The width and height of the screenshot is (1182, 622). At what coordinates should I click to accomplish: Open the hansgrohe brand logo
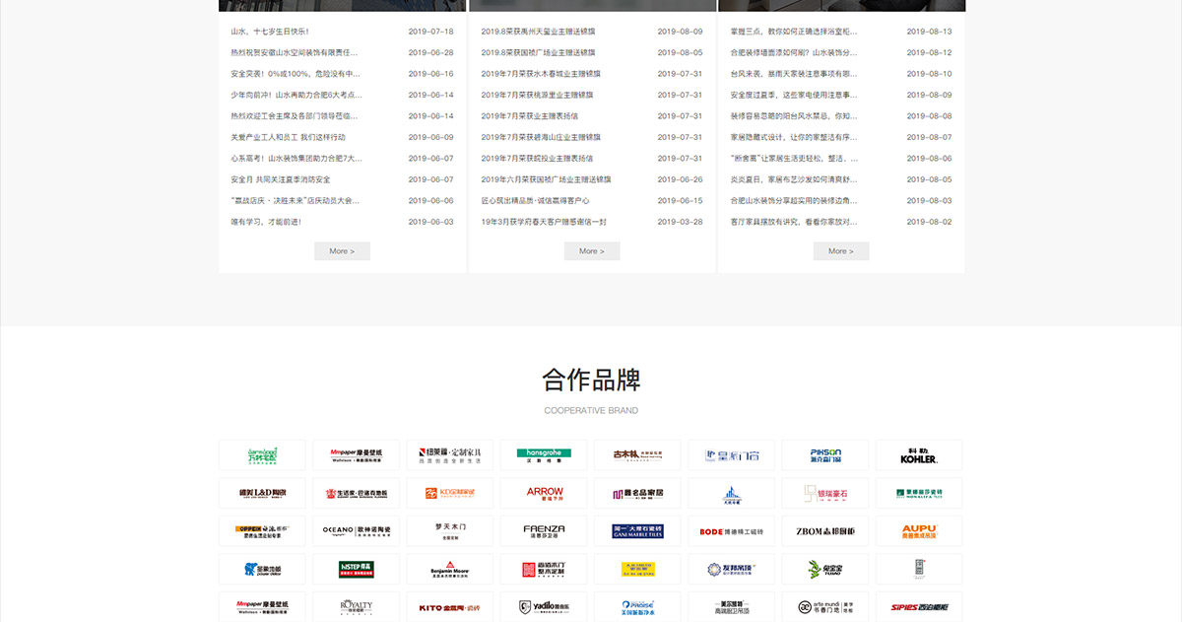pyautogui.click(x=544, y=454)
